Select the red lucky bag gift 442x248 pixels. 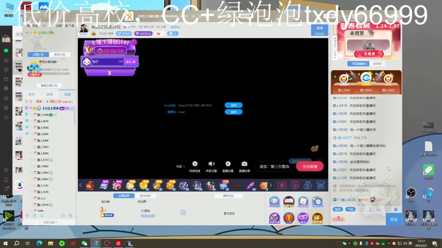click(90, 186)
